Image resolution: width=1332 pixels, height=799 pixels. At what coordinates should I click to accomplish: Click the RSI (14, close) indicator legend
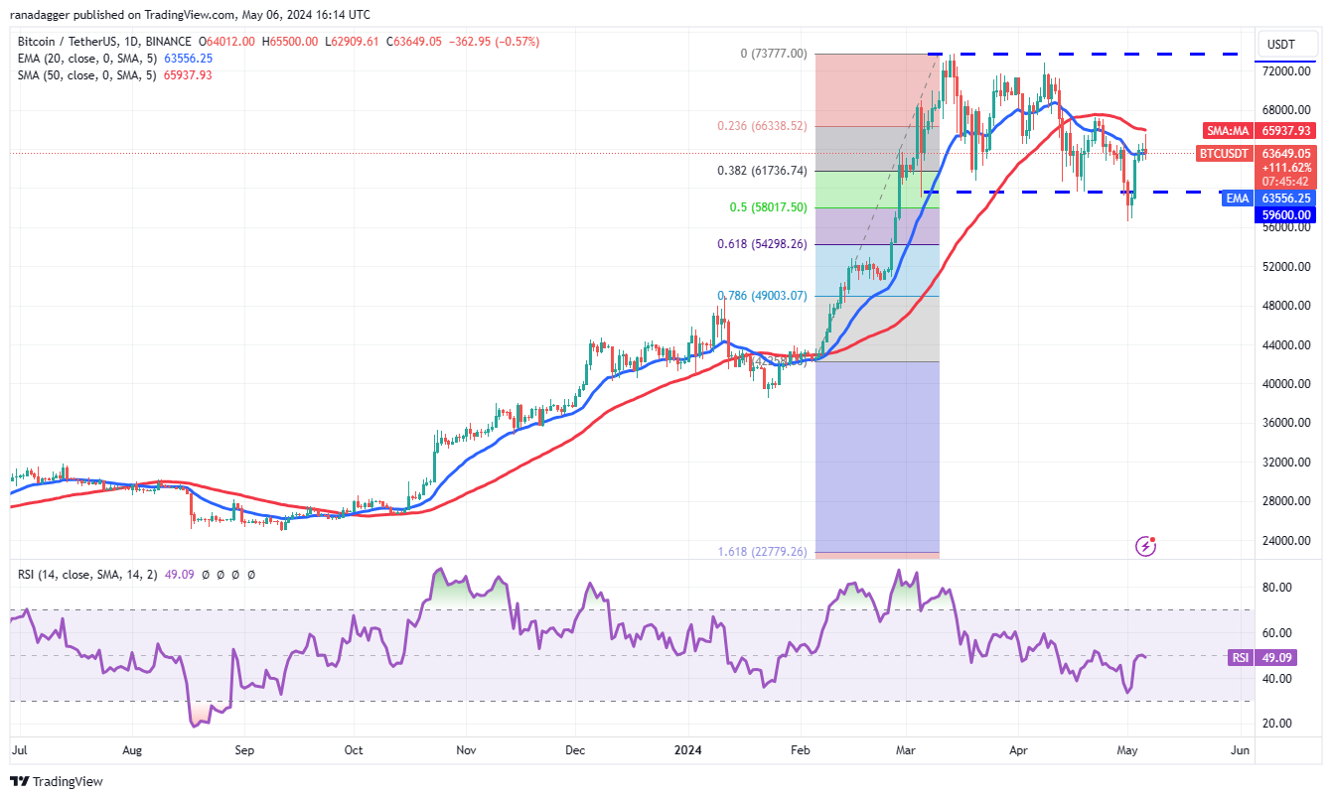(136, 574)
